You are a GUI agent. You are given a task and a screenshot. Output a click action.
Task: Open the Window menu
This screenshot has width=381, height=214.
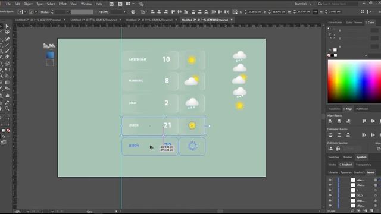click(86, 4)
